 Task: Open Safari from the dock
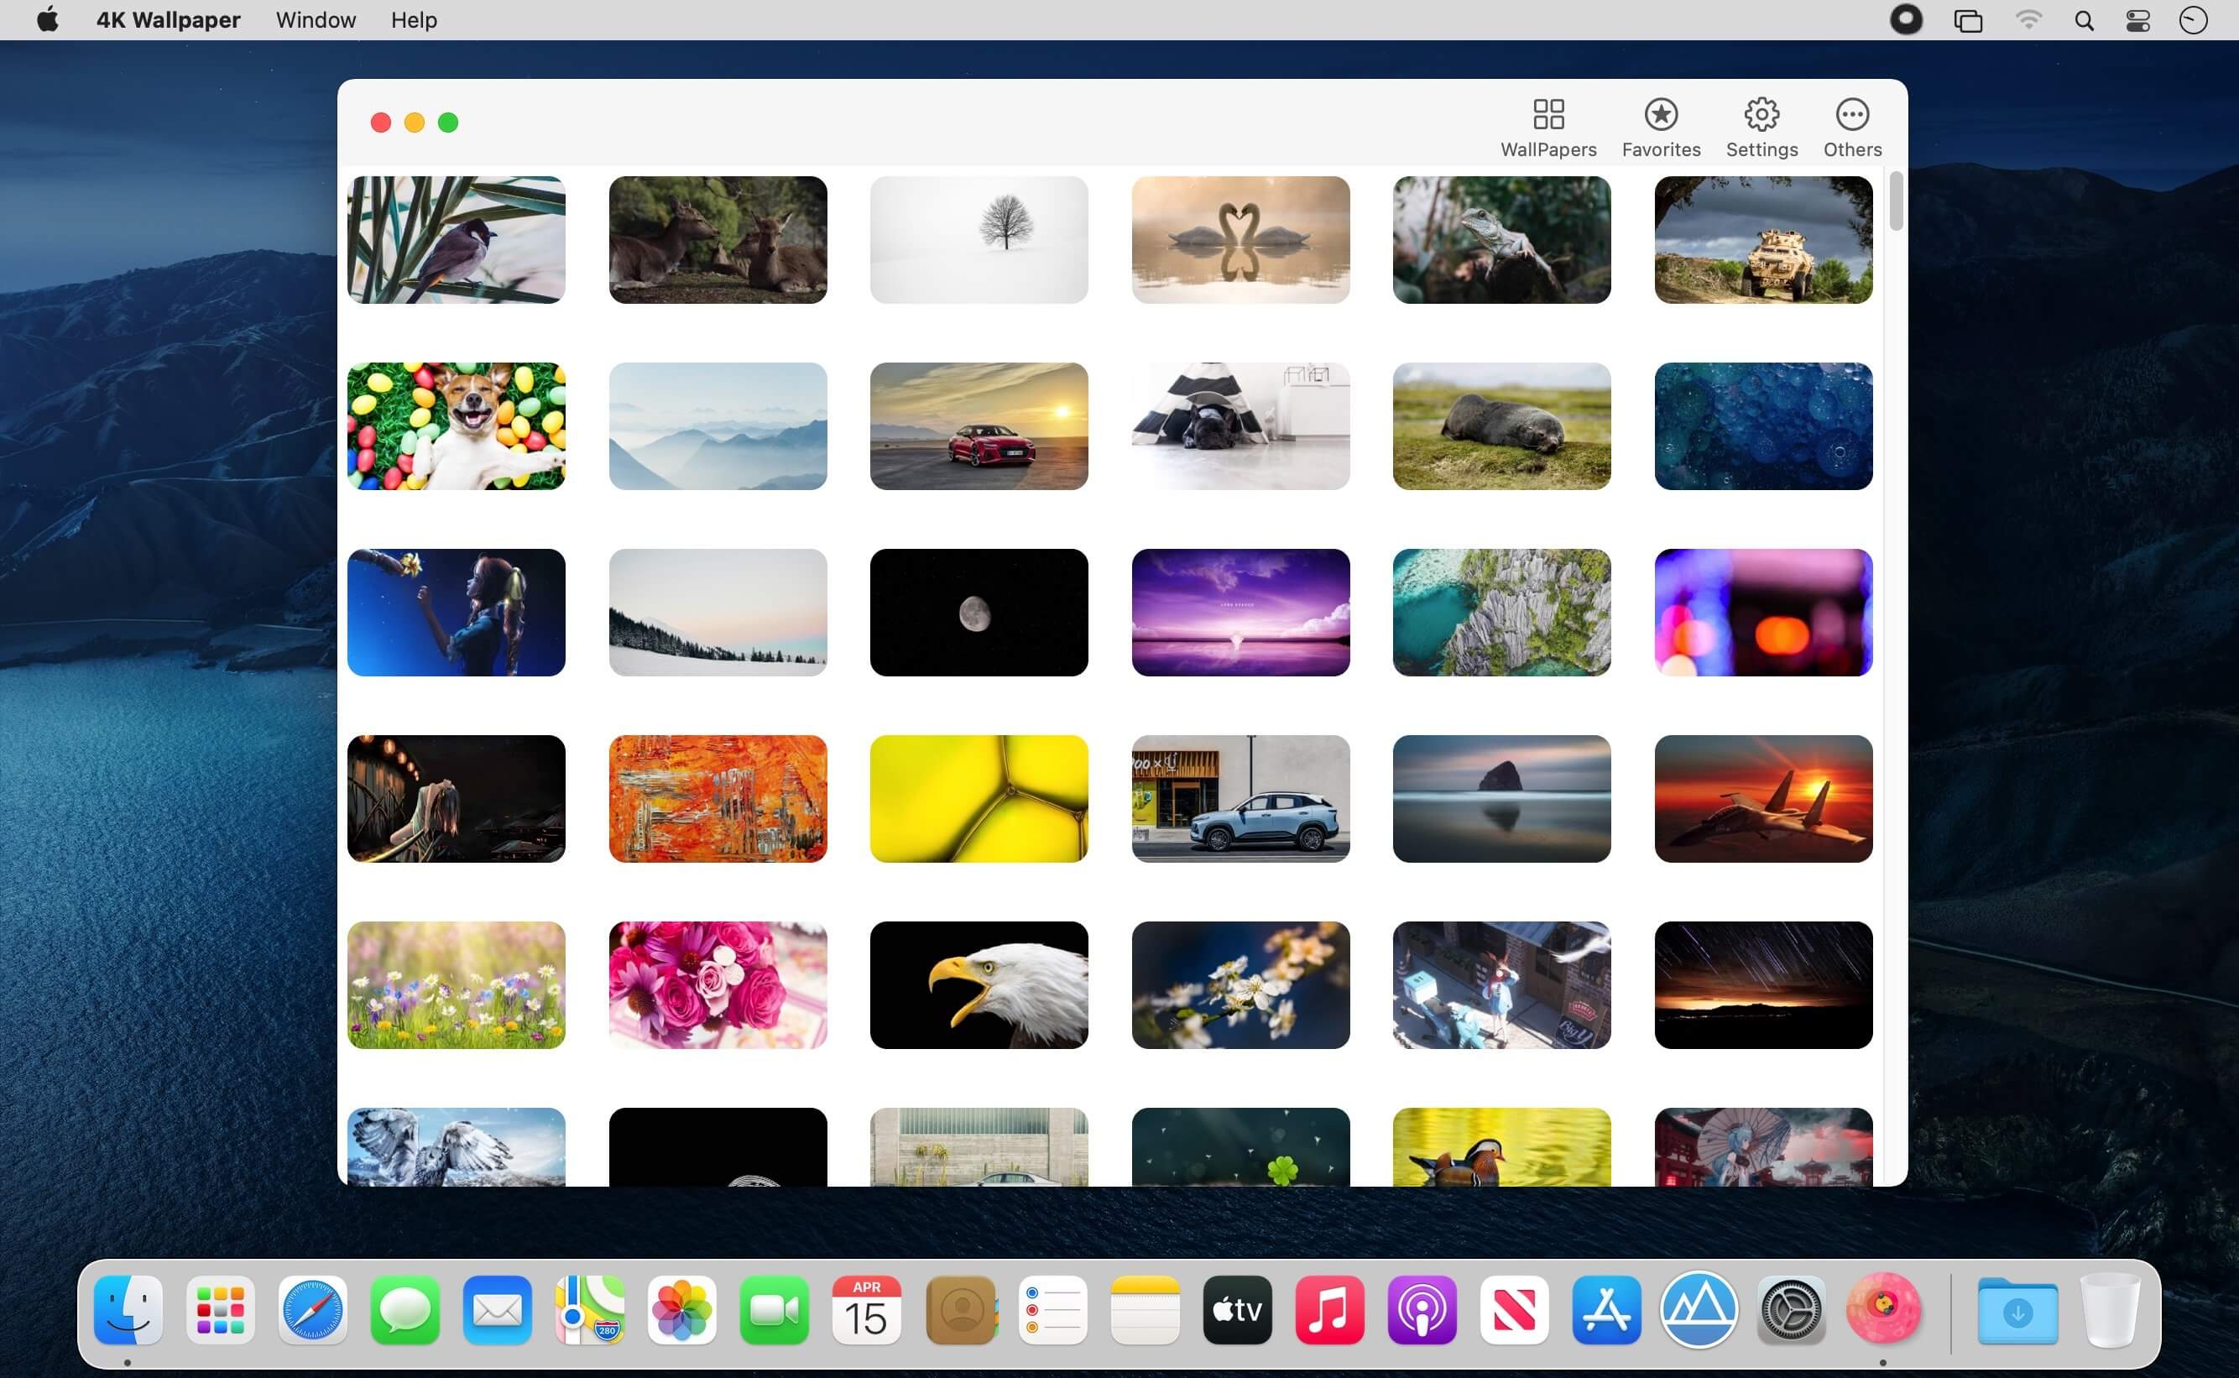click(x=312, y=1311)
